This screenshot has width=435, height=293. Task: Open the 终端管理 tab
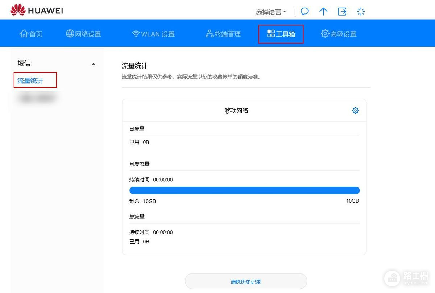[x=223, y=34]
